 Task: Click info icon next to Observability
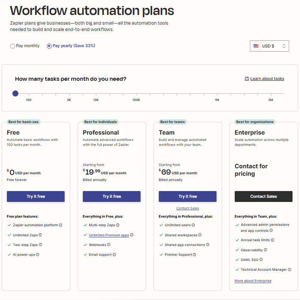point(265,250)
